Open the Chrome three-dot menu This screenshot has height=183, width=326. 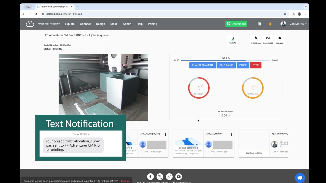pos(305,14)
